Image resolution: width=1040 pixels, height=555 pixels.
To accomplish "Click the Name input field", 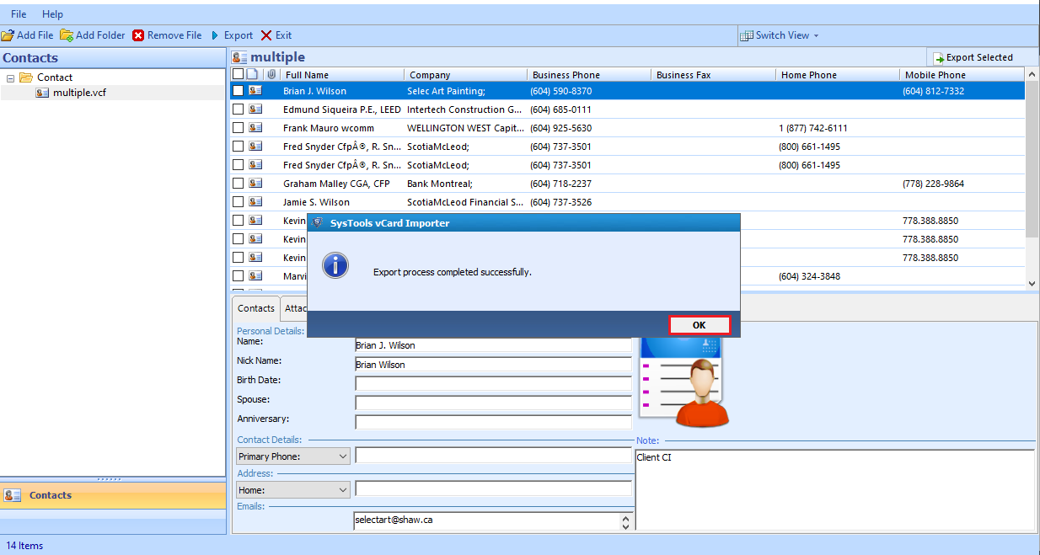I will click(x=493, y=345).
